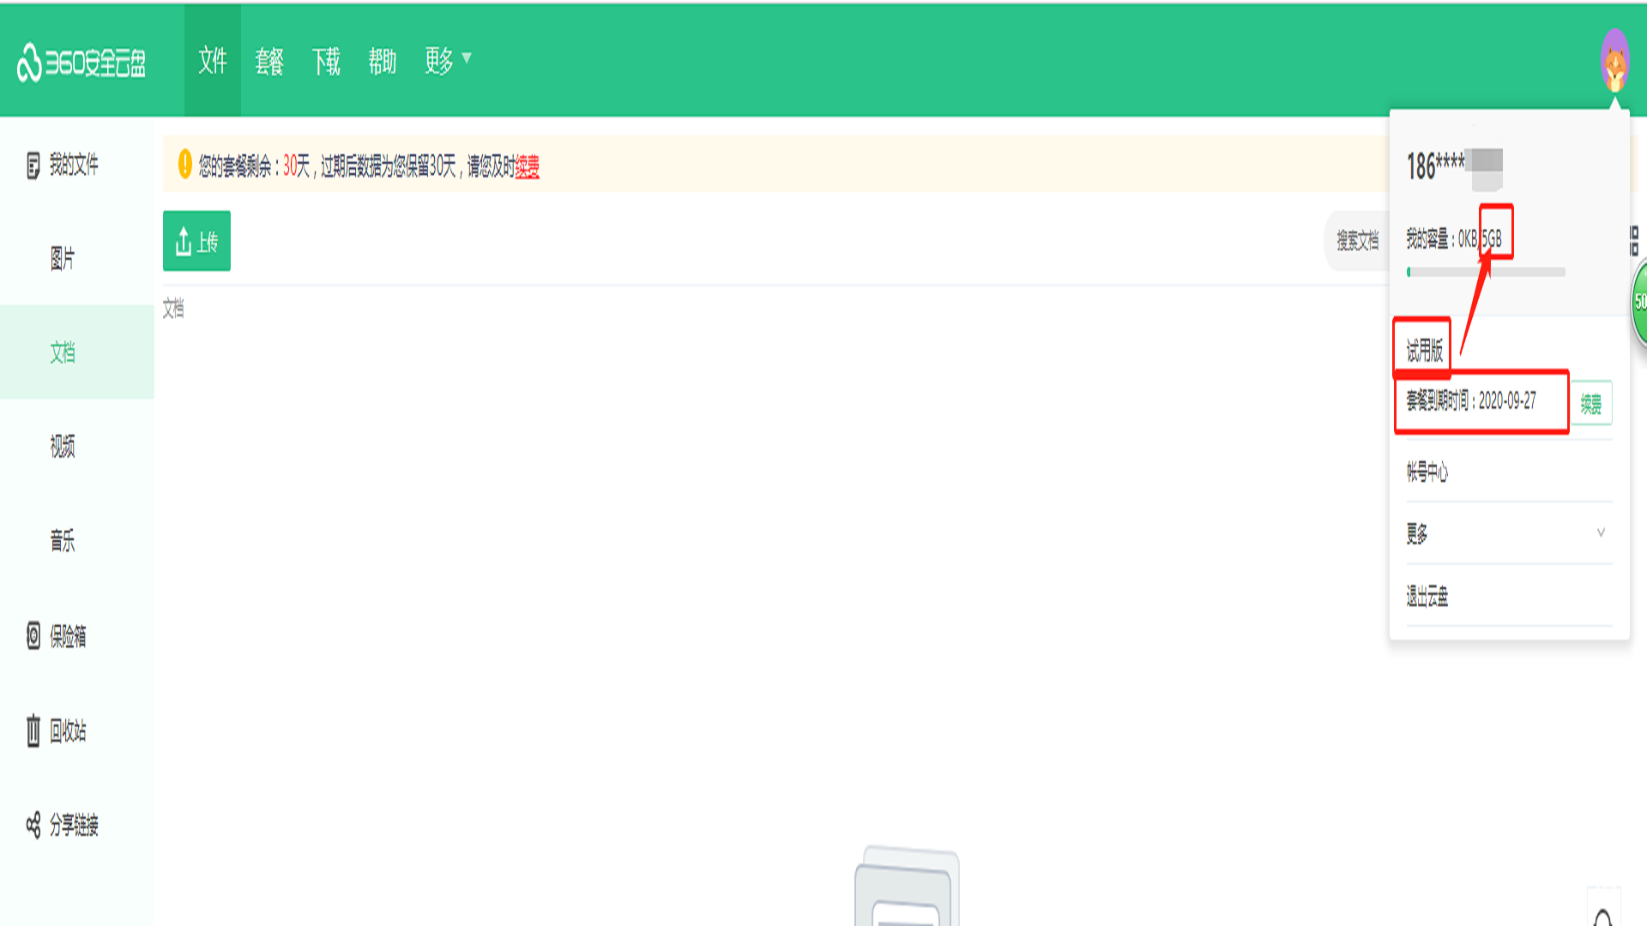The image size is (1647, 926).
Task: Open the 下载 menu item
Action: 326,61
